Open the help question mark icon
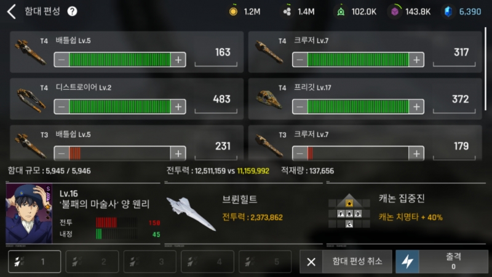 point(72,11)
